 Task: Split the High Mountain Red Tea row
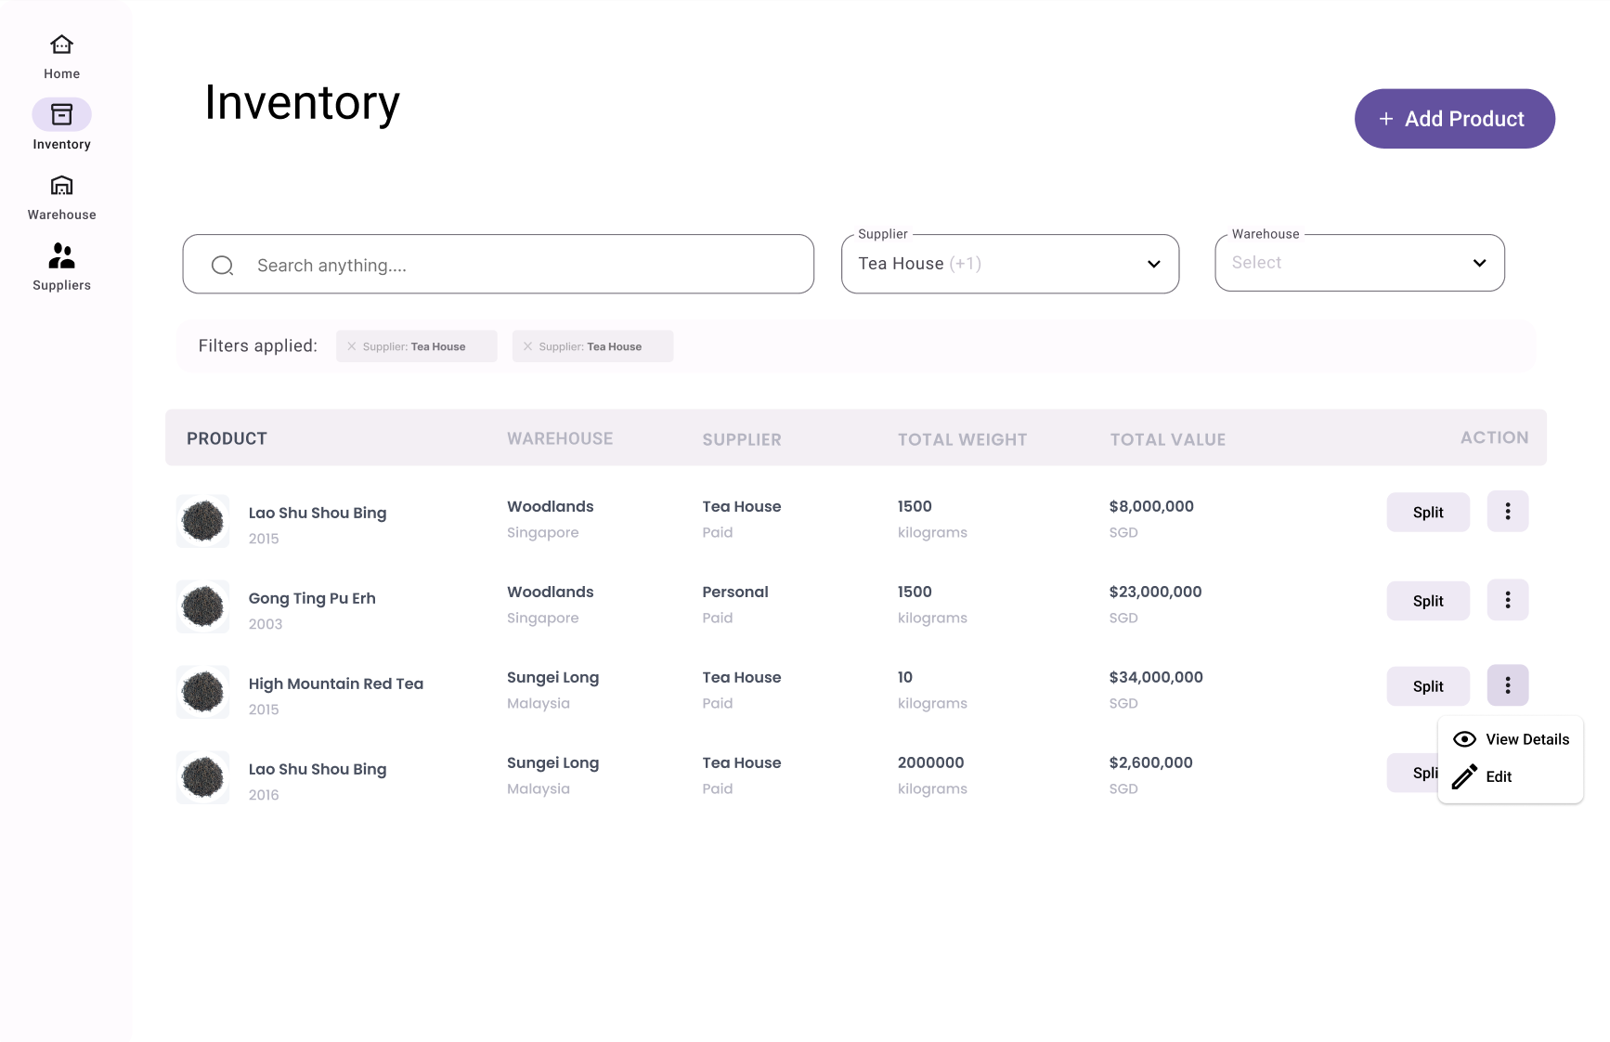(x=1428, y=686)
